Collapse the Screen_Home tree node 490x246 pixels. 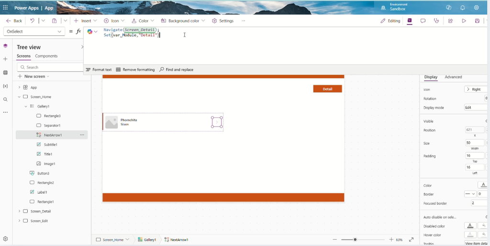point(19,96)
